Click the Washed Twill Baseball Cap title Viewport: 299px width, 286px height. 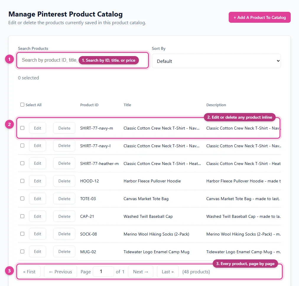point(148,216)
